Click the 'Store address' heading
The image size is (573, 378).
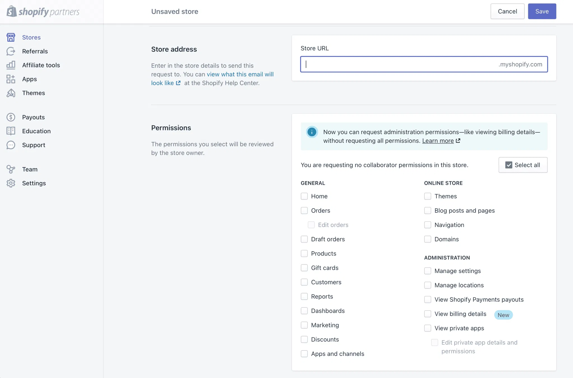point(174,49)
